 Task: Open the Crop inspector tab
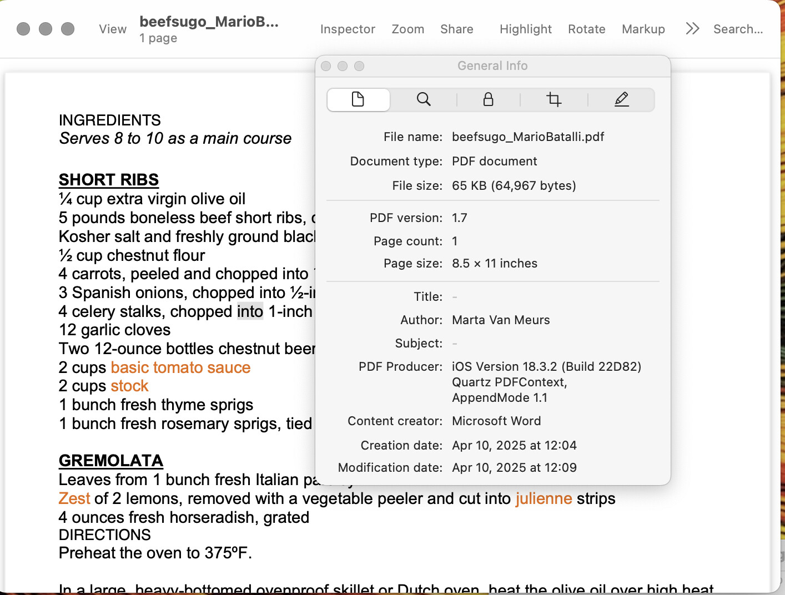click(553, 100)
